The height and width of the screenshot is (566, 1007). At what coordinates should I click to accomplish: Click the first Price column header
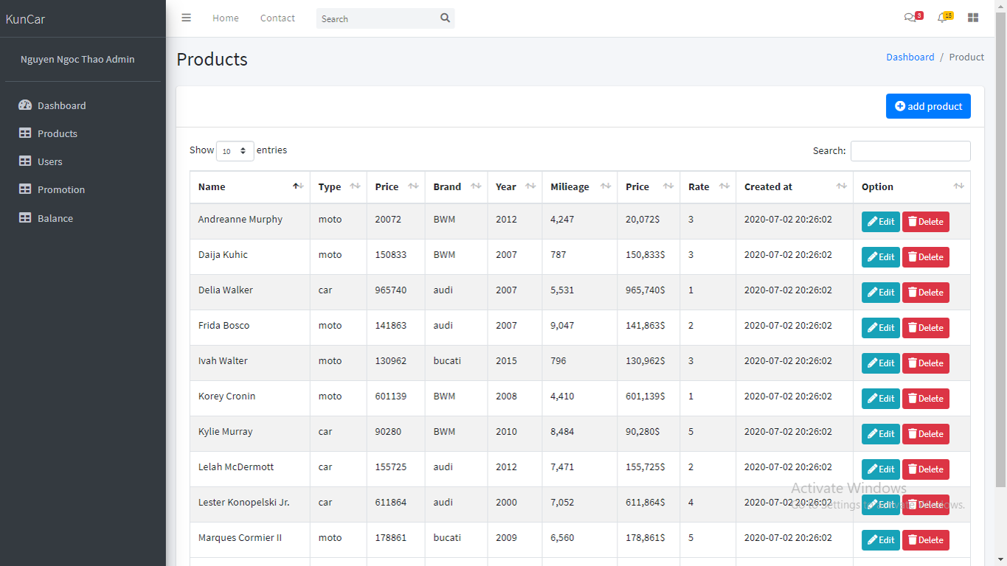tap(395, 187)
